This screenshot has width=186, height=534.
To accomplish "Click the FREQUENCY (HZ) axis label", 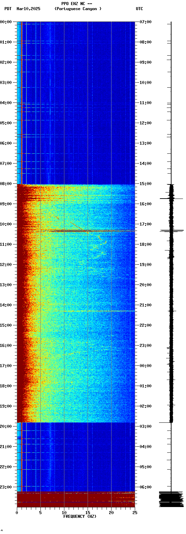I will coord(80,516).
